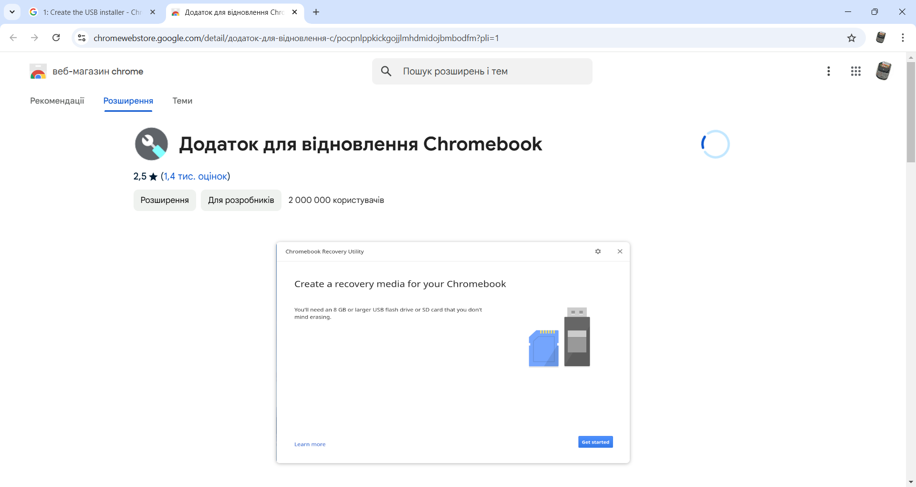Open the Google apps grid

point(855,71)
